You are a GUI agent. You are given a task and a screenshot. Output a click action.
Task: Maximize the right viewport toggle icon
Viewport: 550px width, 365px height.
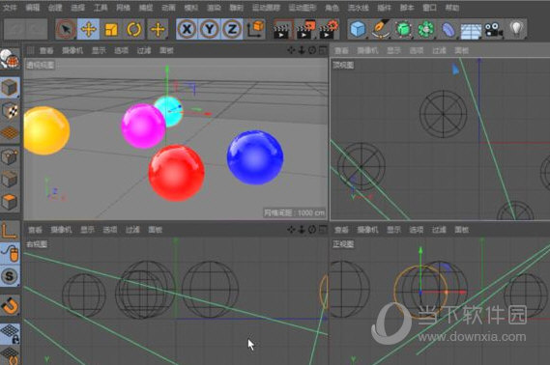[323, 230]
